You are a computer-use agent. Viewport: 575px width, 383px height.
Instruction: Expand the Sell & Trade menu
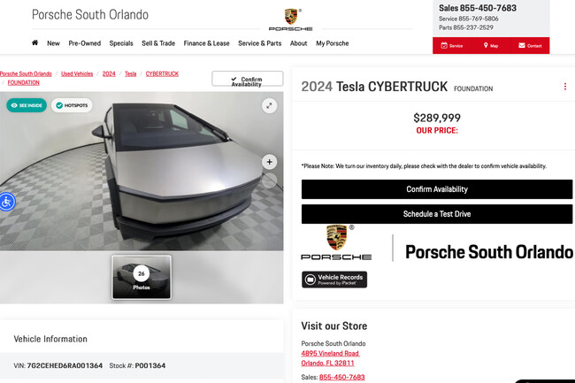[158, 42]
